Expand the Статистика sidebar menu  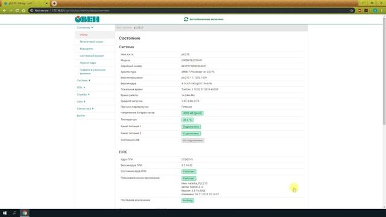click(85, 108)
